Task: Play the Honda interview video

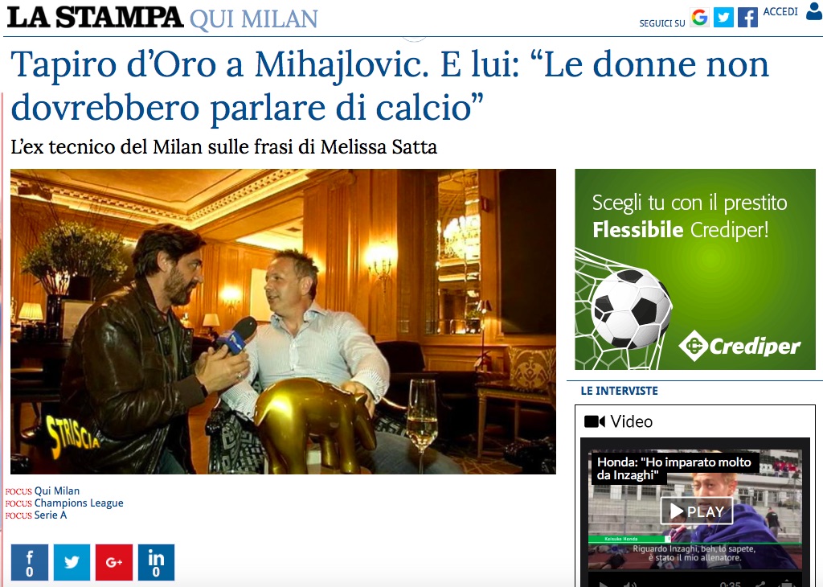Action: [x=697, y=511]
